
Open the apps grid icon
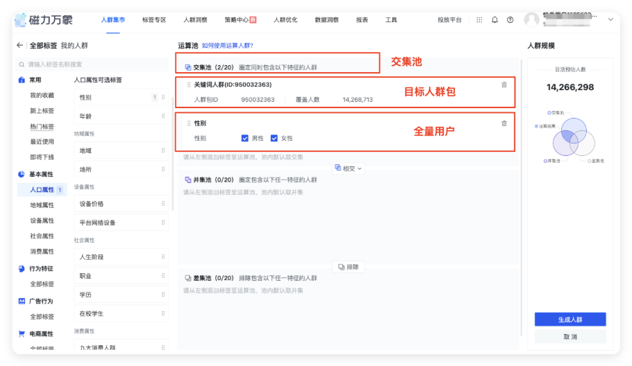[x=479, y=19]
